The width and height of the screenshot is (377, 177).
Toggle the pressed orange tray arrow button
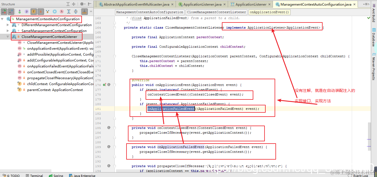(x=84, y=12)
